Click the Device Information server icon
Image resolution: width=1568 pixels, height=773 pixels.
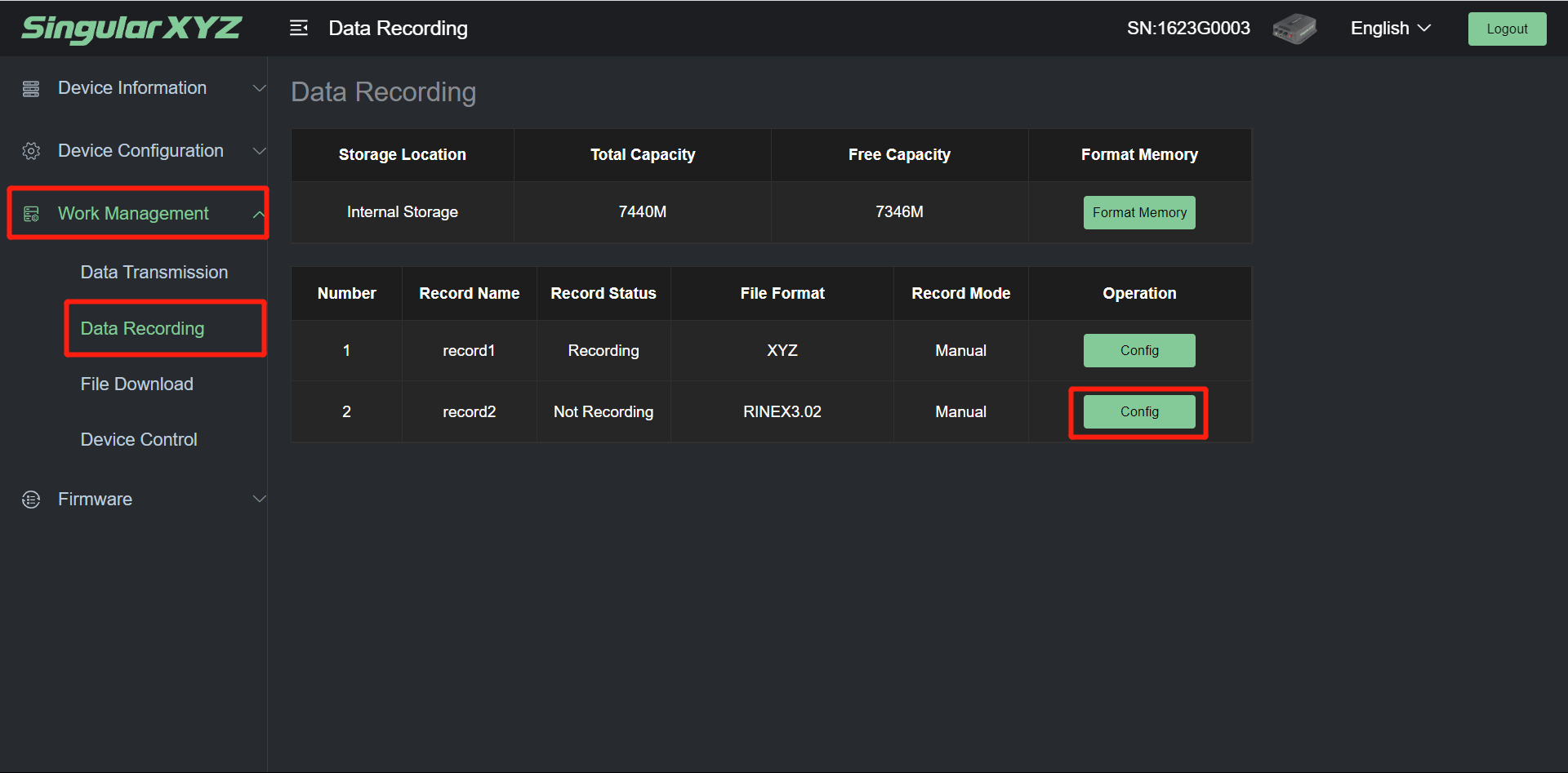tap(31, 89)
